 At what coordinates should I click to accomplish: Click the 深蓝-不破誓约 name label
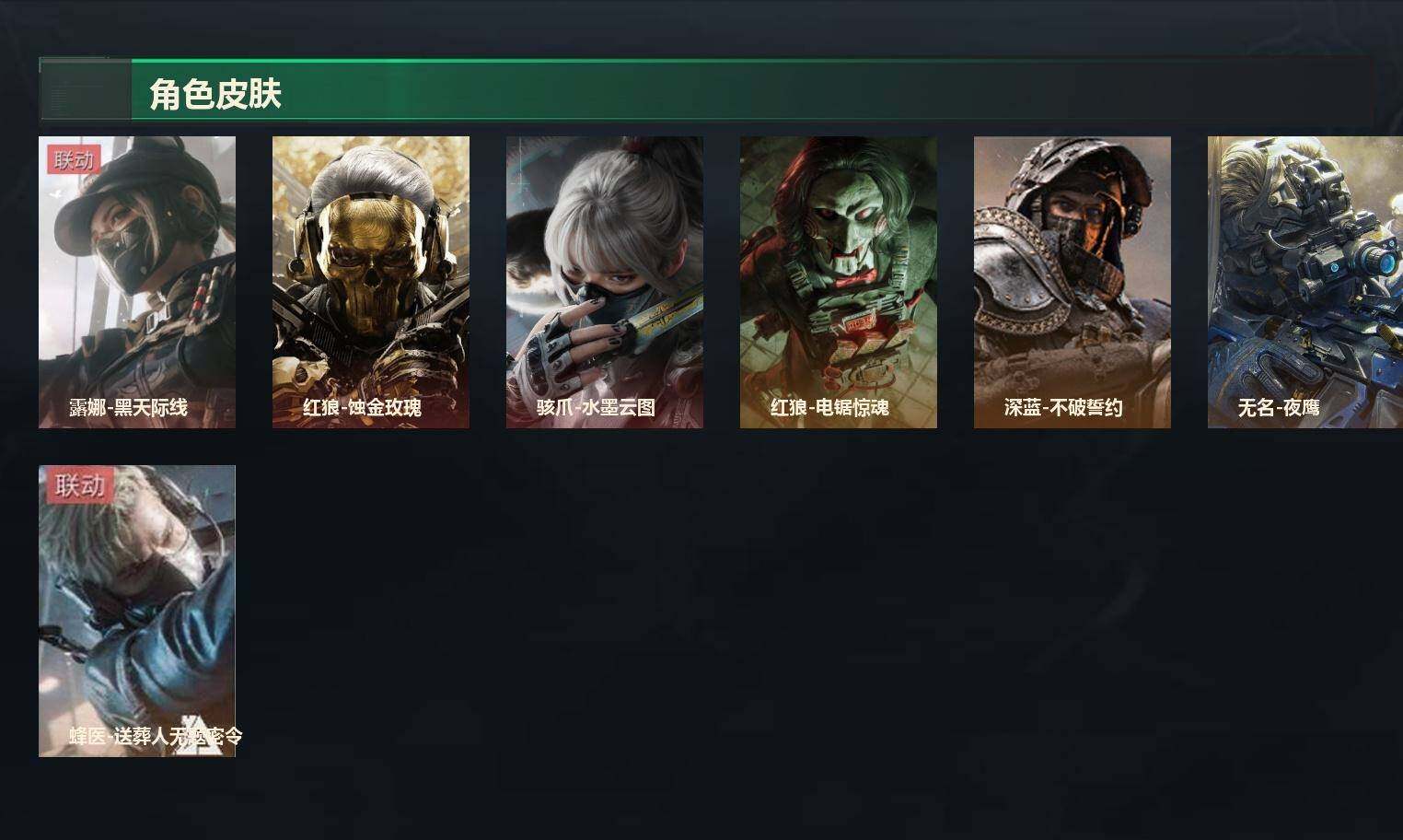click(x=1063, y=407)
